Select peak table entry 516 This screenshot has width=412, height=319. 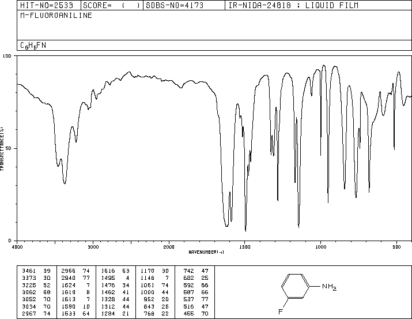[x=196, y=306]
